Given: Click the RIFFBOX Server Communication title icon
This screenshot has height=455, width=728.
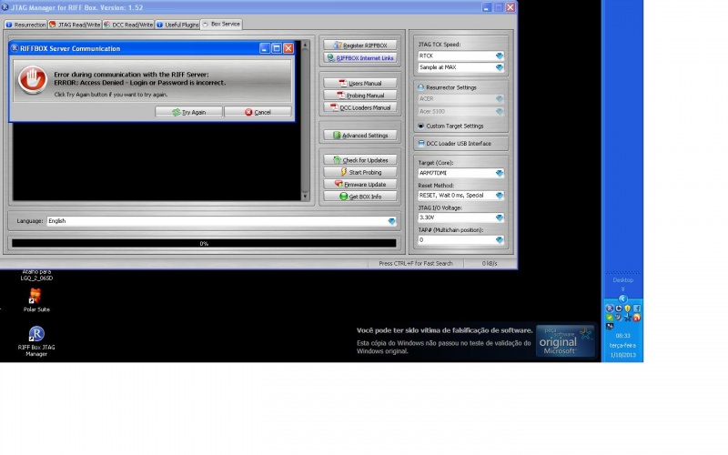Looking at the screenshot, I should point(15,48).
